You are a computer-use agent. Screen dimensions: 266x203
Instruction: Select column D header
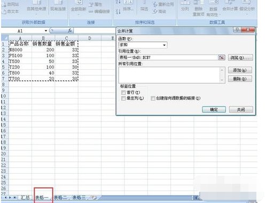[90, 38]
